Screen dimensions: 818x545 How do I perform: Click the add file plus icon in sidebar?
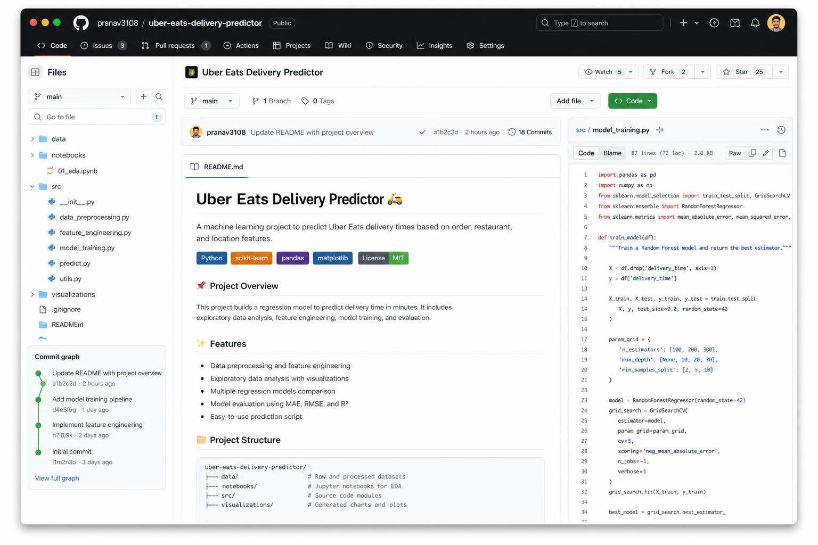pos(143,96)
